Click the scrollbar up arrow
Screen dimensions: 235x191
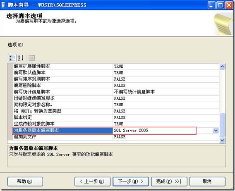tap(222, 67)
